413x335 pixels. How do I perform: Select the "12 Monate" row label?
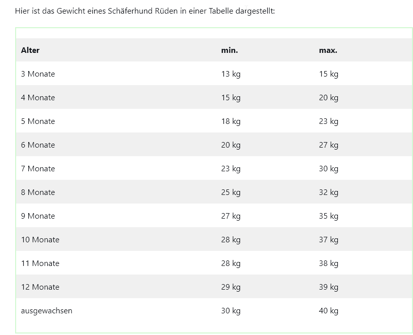coord(40,287)
